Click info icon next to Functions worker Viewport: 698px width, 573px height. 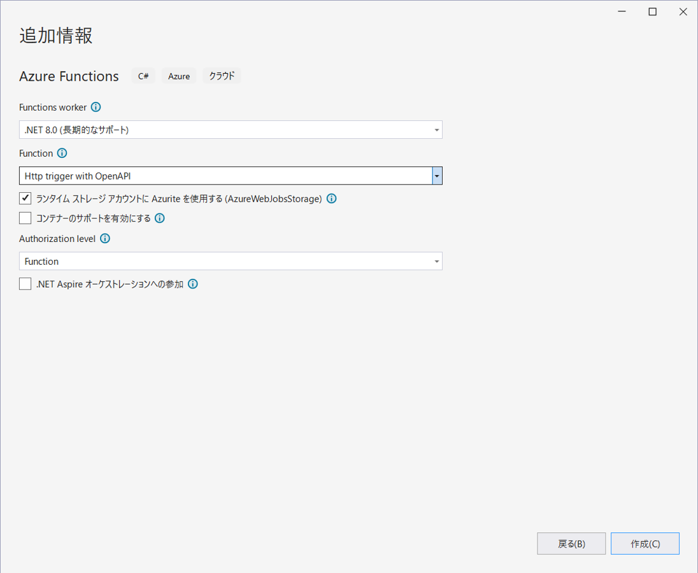tap(96, 107)
